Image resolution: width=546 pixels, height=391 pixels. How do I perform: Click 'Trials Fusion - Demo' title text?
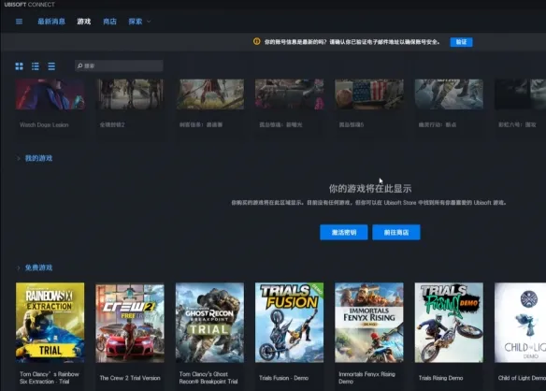(284, 378)
